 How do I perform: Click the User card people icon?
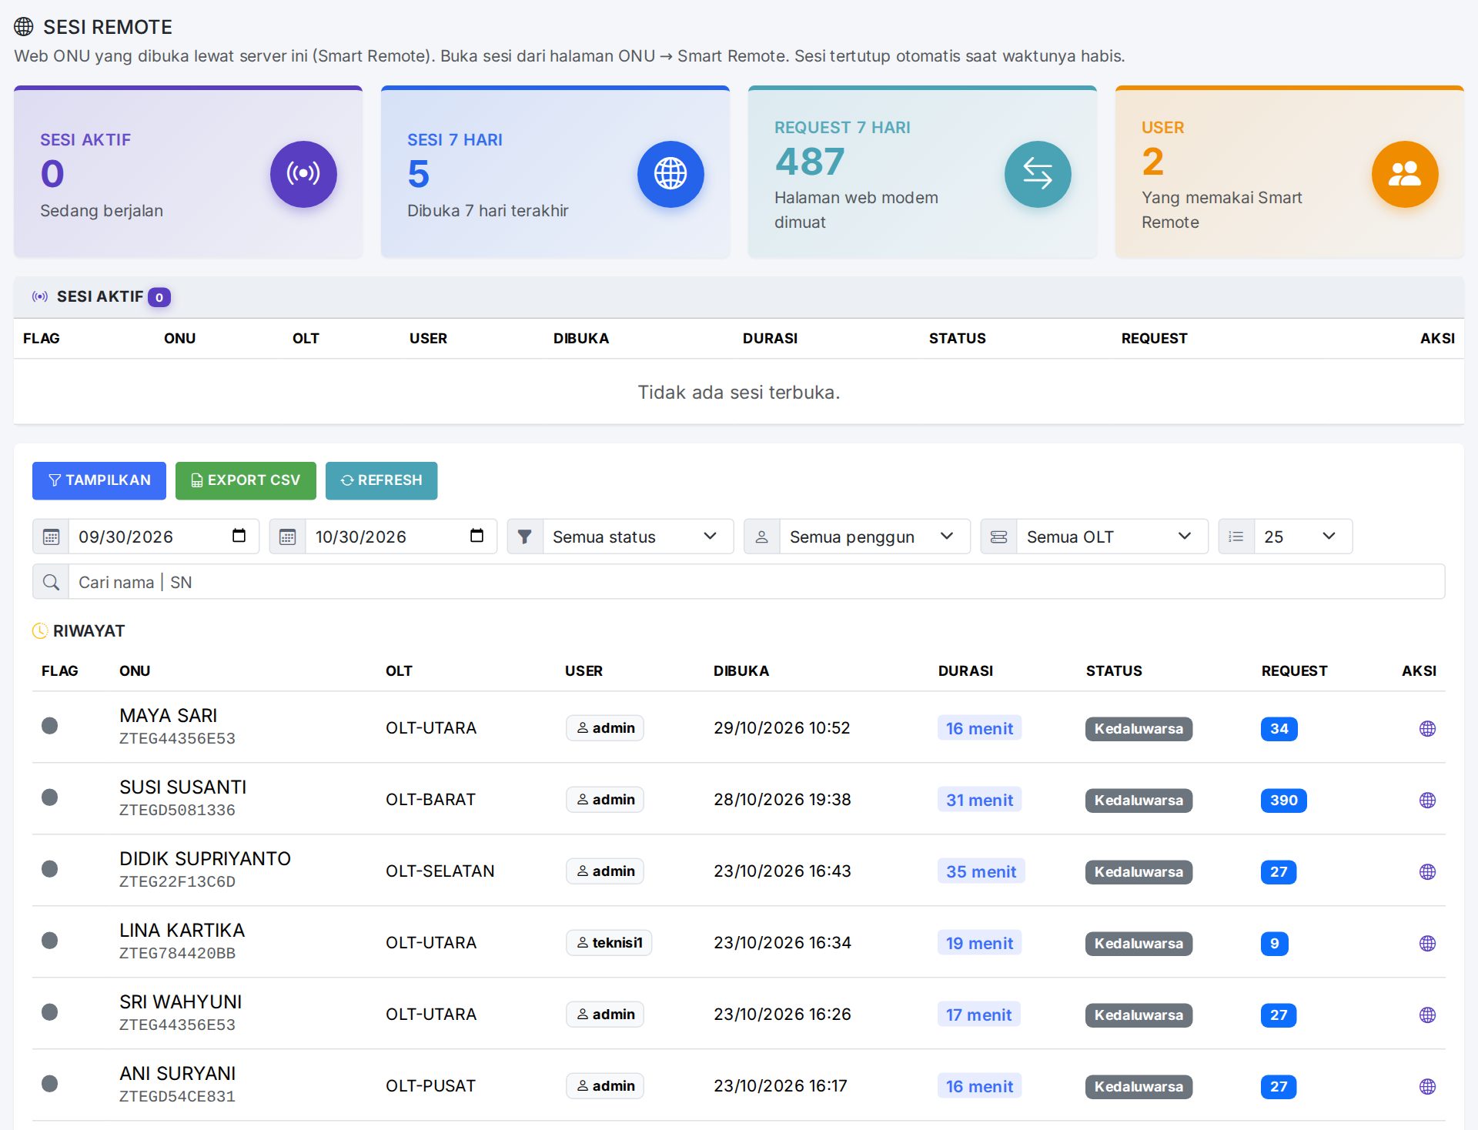(x=1405, y=174)
